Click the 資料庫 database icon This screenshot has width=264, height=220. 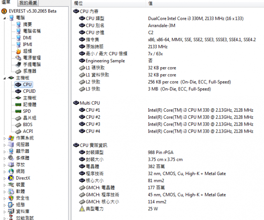11,211
